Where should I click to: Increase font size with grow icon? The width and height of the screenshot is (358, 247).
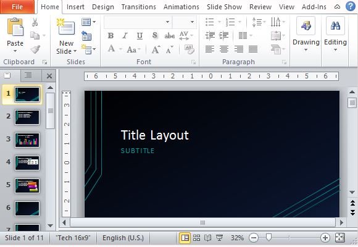click(156, 49)
